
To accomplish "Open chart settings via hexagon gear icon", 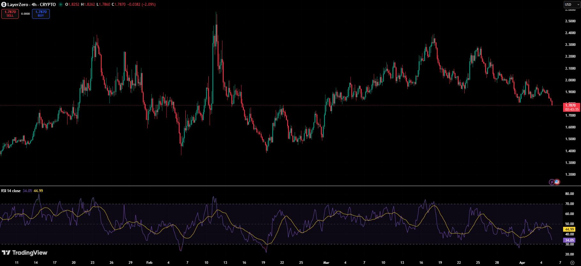I will [572, 263].
